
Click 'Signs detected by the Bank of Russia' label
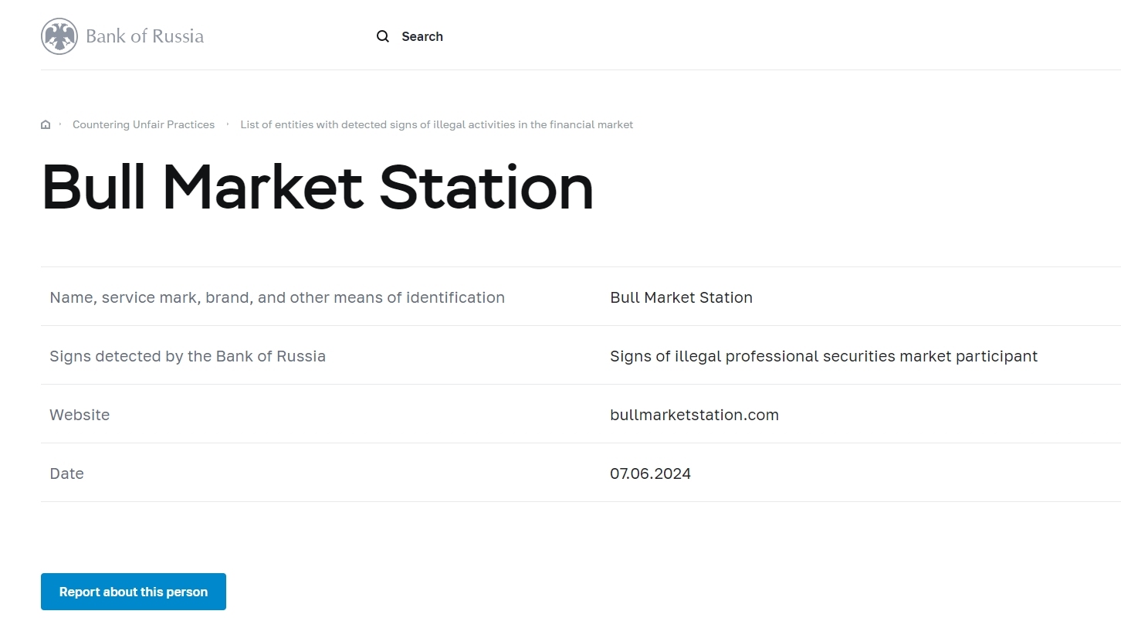188,356
